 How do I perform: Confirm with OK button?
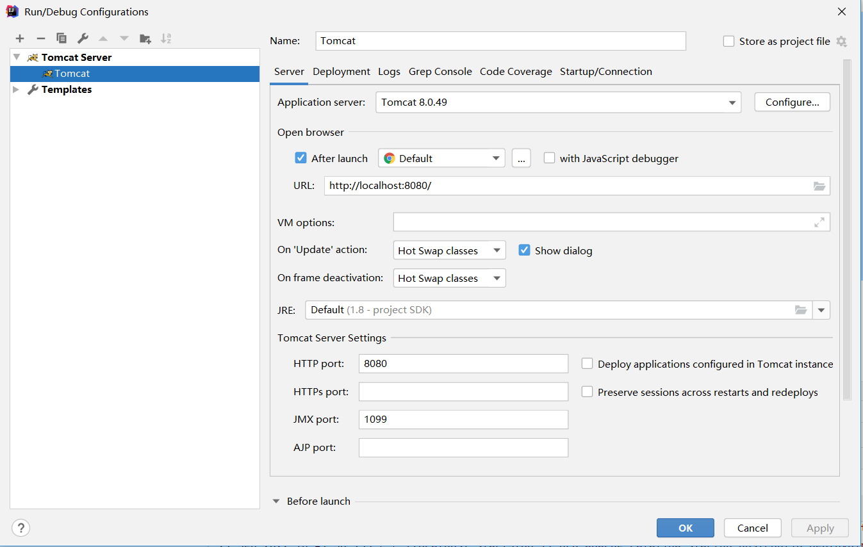coord(686,528)
